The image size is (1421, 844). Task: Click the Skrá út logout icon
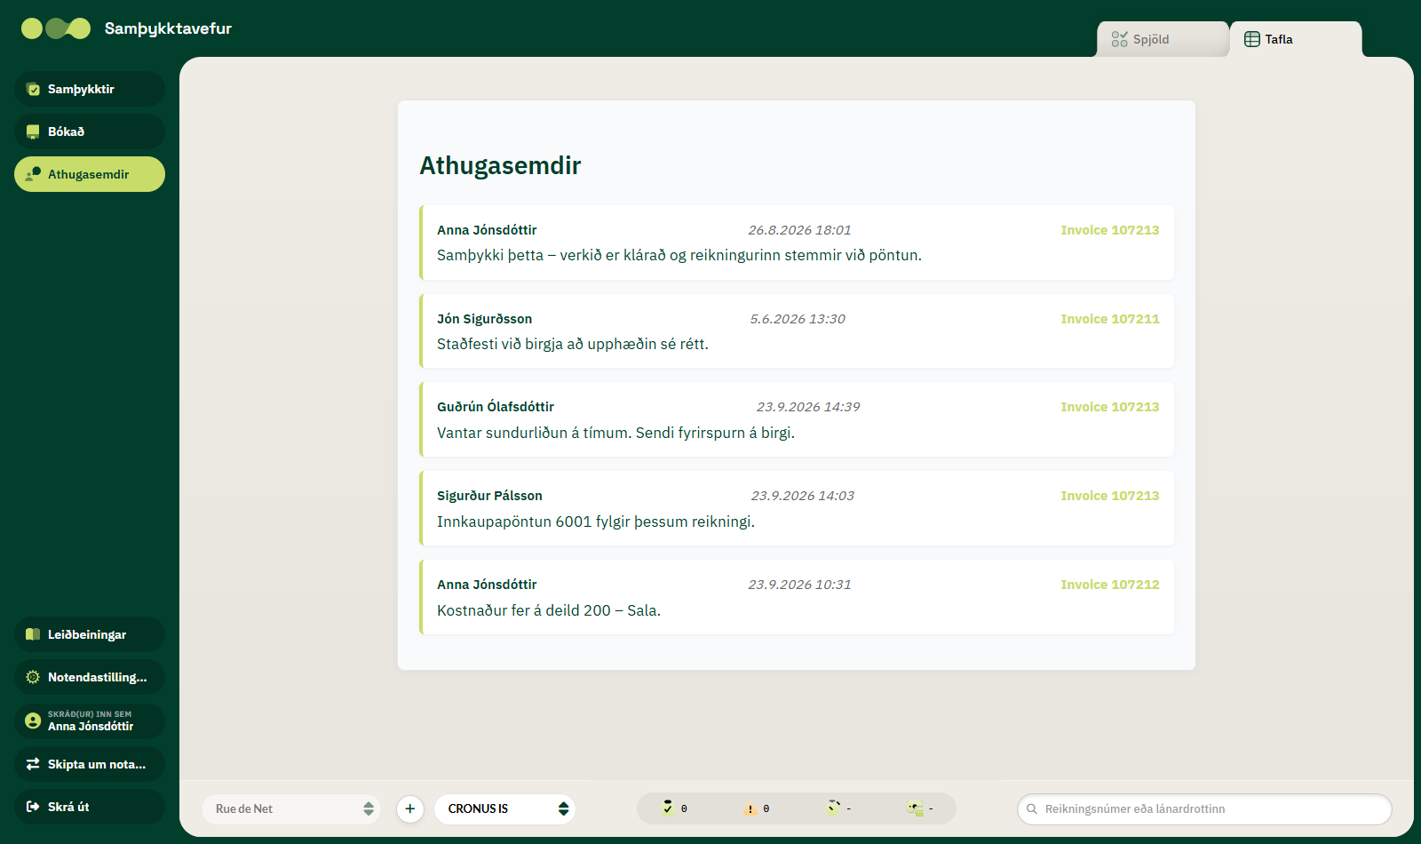33,807
